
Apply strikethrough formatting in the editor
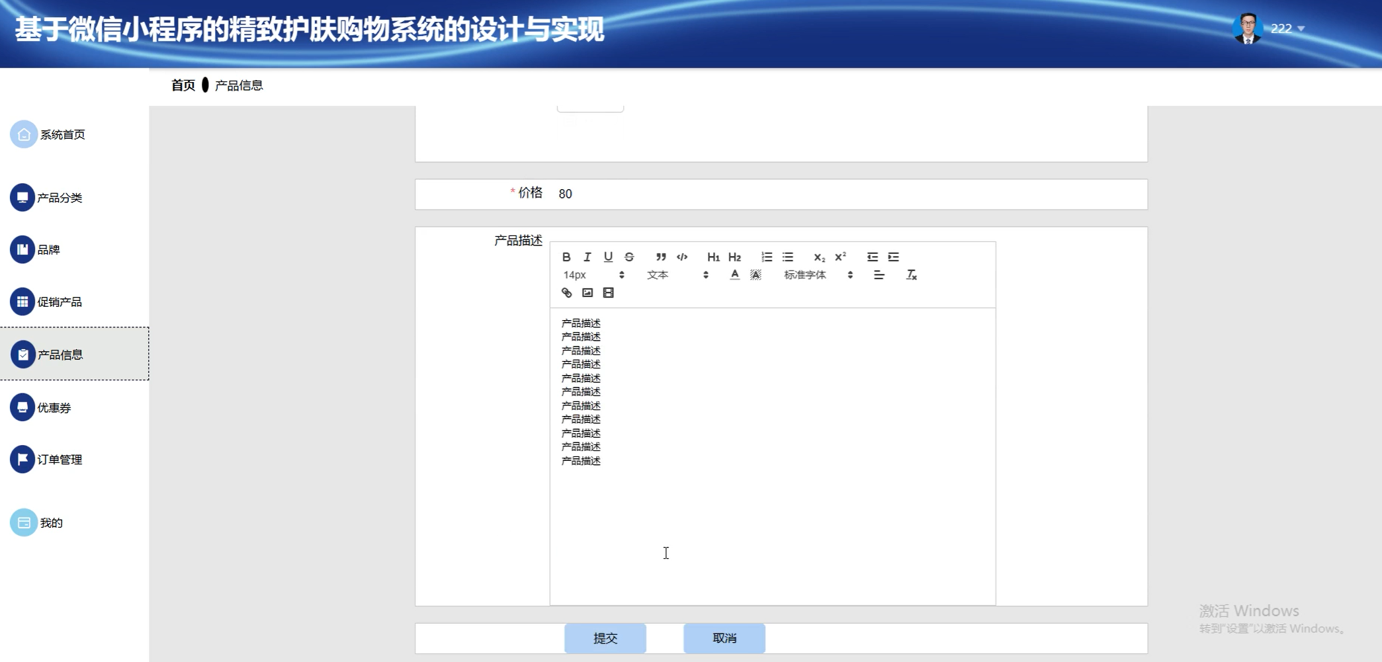coord(629,257)
